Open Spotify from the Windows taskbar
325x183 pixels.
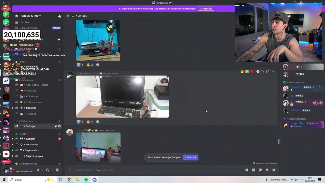(86, 180)
